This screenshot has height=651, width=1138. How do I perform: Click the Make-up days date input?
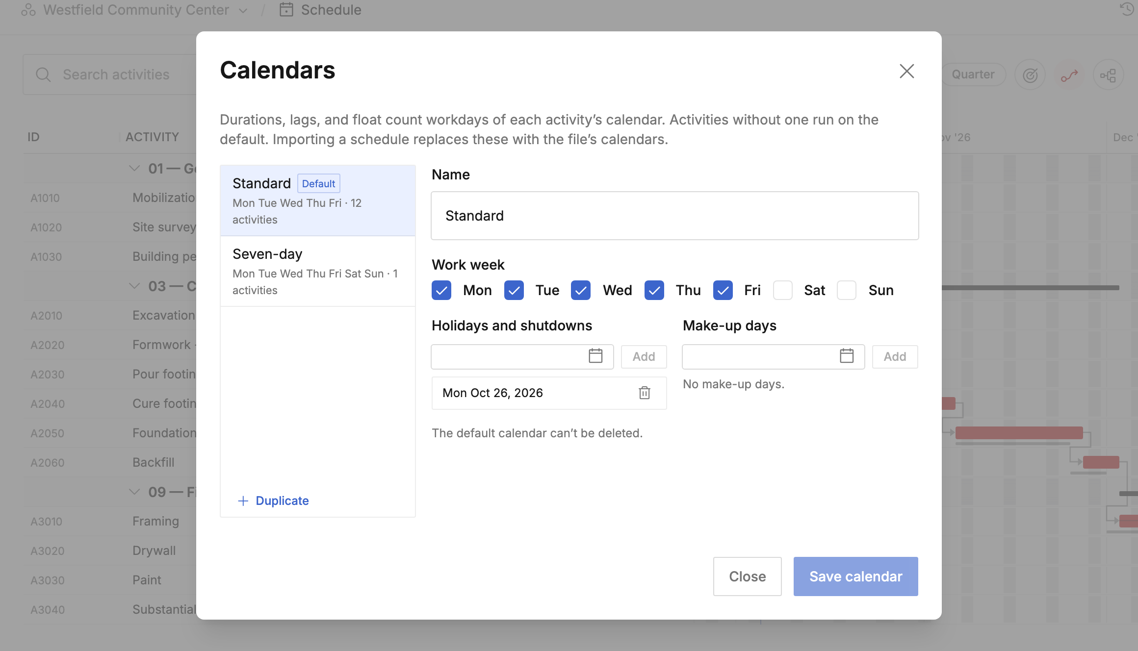click(x=774, y=356)
